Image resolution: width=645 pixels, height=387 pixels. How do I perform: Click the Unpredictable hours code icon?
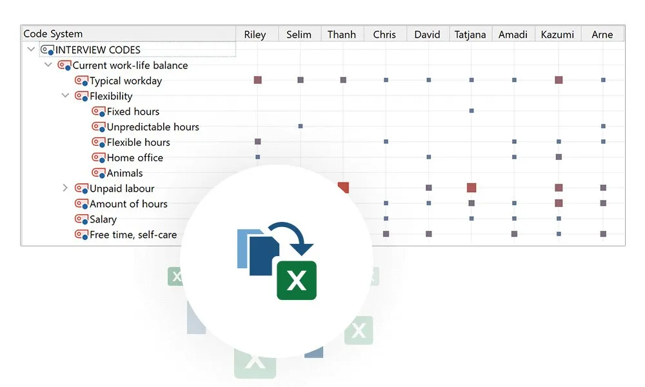98,127
